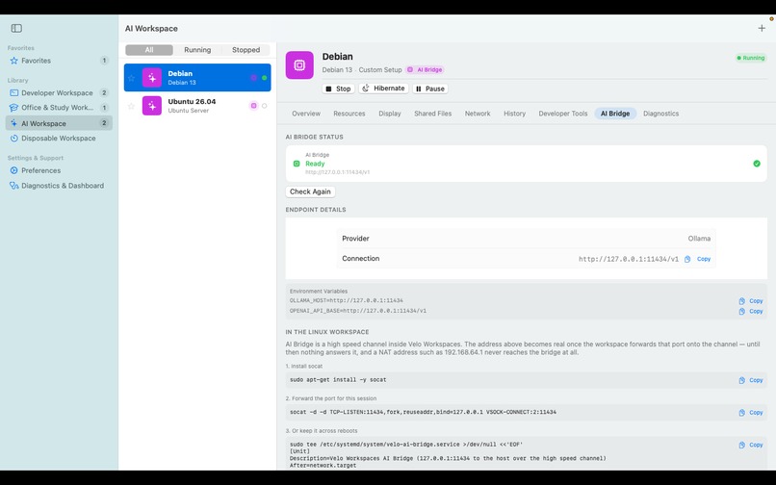Copy the OLLAMA_HOST variable link
Screen dimensions: 776x485
[756, 301]
